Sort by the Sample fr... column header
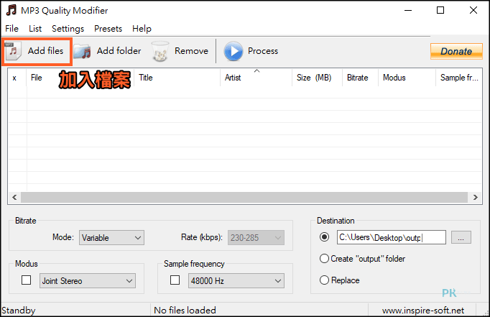Image resolution: width=490 pixels, height=317 pixels. [459, 78]
